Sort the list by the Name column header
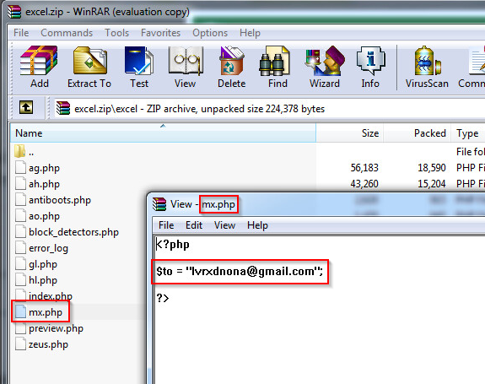485x384 pixels. (163, 133)
